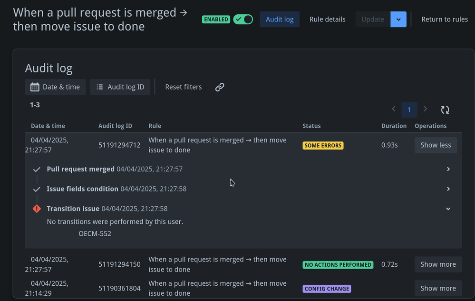Go to previous page of audit logs

(393, 109)
